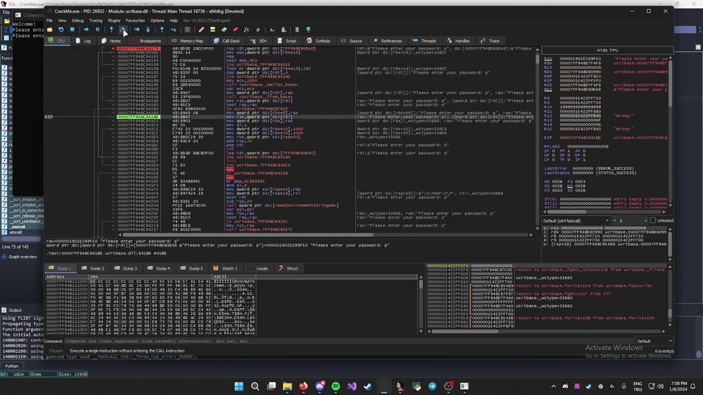Open the labels icon in toolbar

point(224,30)
